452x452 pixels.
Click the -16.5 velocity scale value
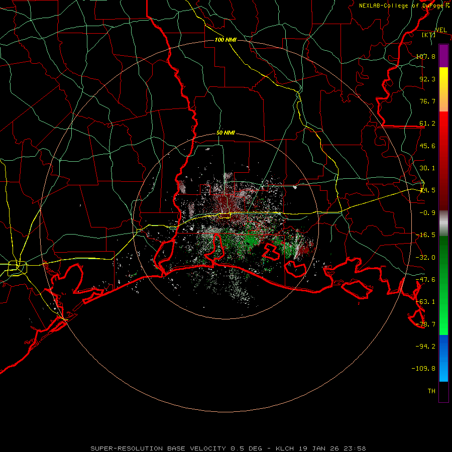[425, 235]
